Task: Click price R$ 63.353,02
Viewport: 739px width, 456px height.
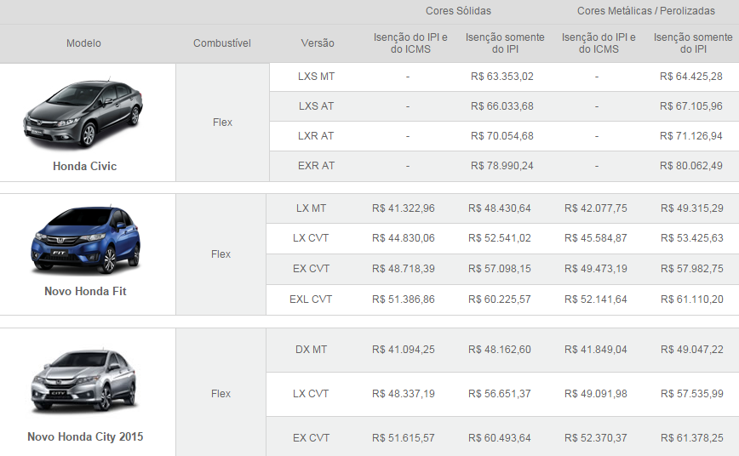Action: pyautogui.click(x=502, y=77)
